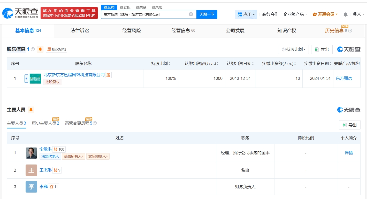Image resolution: width=367 pixels, height=199 pixels.
Task: Click the 天眼一下 search button
Action: (207, 14)
